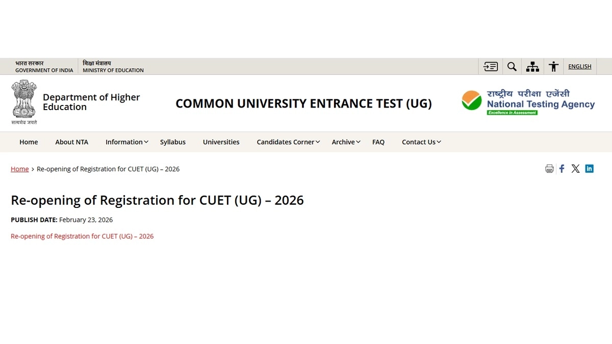612x344 pixels.
Task: Return via the Home breadcrumb link
Action: 19,169
